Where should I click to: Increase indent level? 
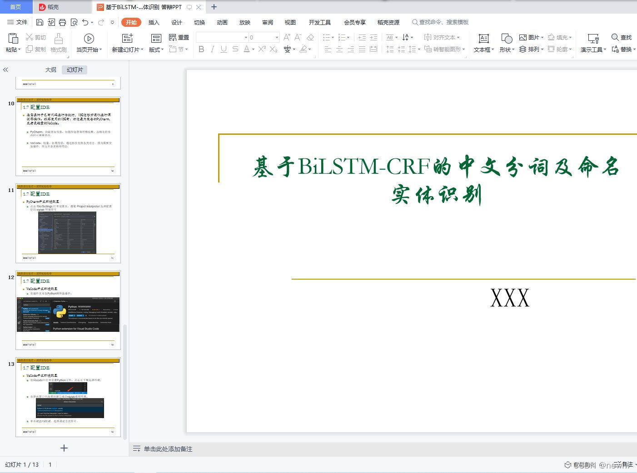373,37
